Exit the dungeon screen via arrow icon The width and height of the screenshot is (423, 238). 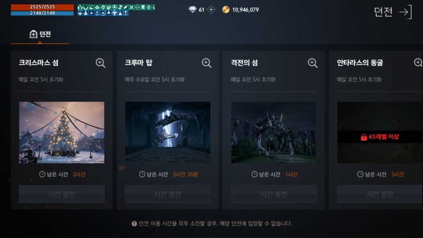(x=406, y=12)
